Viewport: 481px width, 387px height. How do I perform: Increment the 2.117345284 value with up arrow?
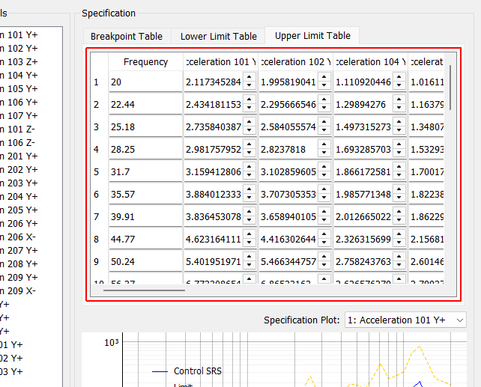tap(249, 77)
